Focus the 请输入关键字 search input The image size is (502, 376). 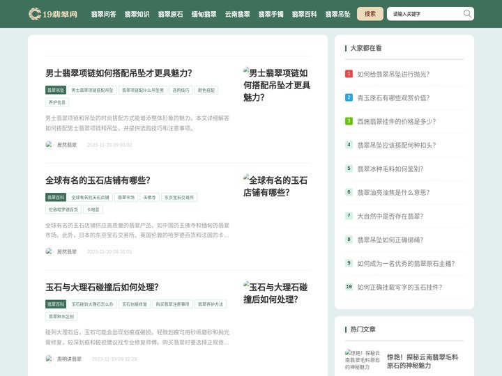coord(424,14)
